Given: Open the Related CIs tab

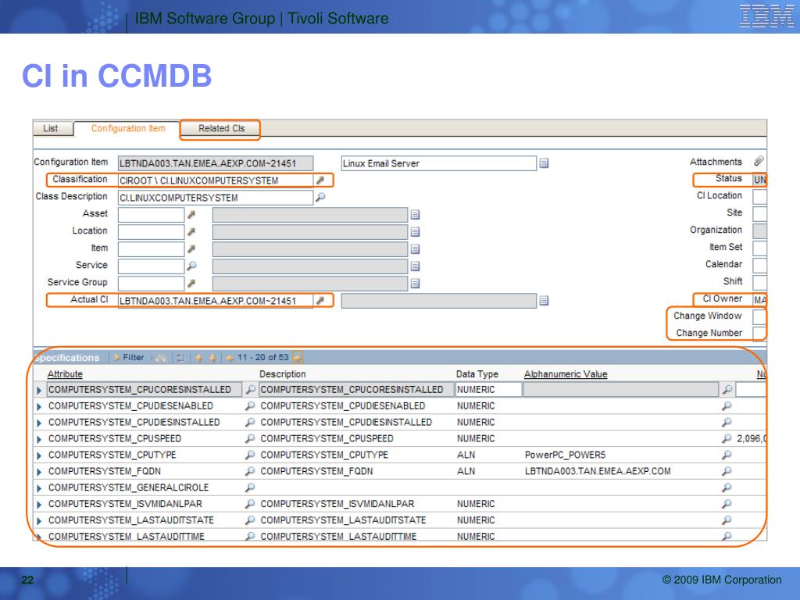Looking at the screenshot, I should (221, 129).
